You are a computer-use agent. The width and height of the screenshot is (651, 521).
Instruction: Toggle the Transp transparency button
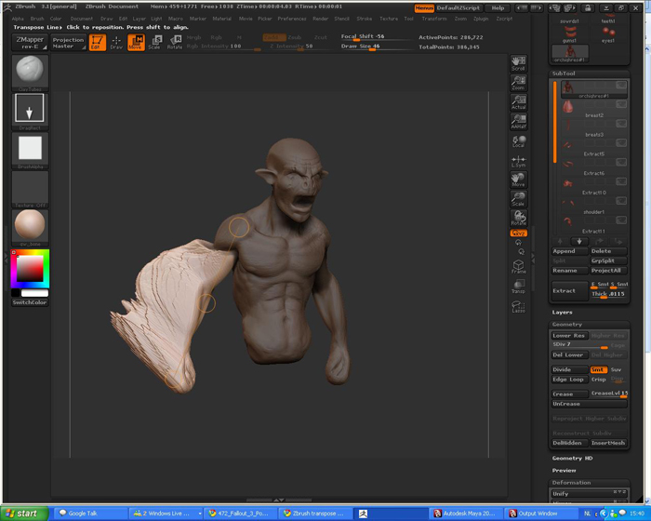tap(518, 287)
